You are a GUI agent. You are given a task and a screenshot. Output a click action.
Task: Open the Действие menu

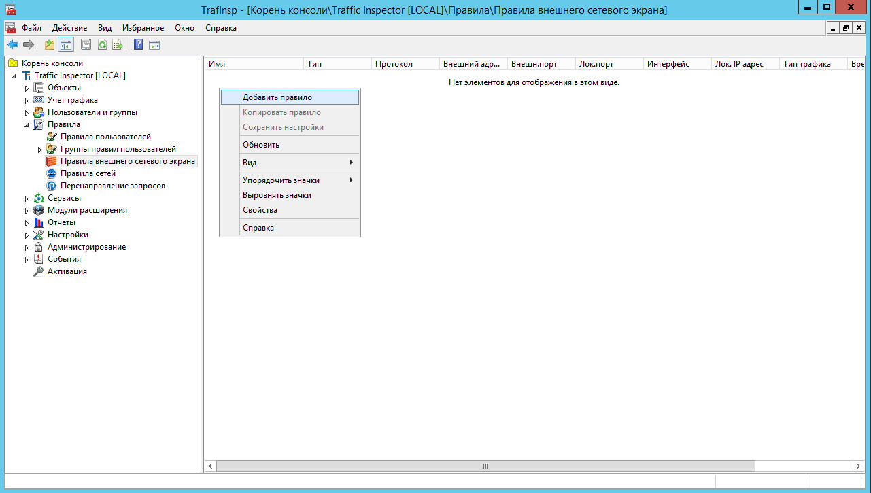pyautogui.click(x=69, y=28)
